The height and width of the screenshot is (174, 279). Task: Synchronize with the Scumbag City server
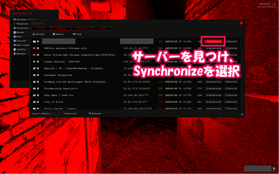[213, 82]
